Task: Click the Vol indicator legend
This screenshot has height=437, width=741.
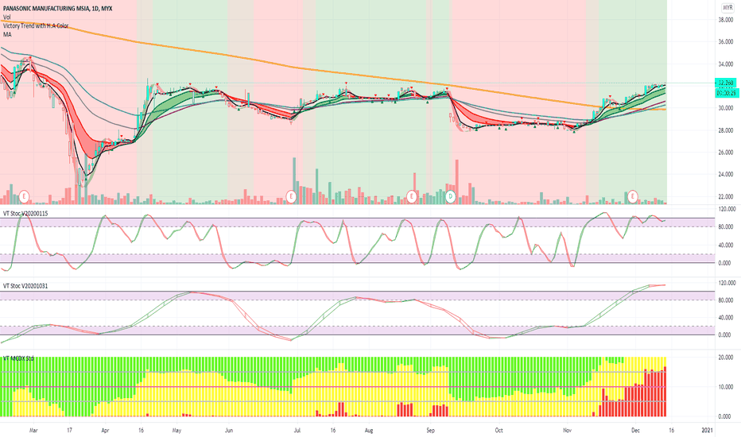Action: 6,17
